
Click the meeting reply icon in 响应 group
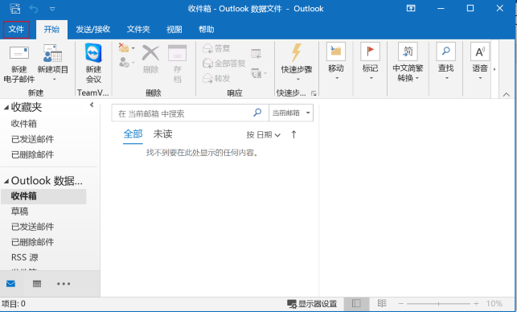(256, 53)
